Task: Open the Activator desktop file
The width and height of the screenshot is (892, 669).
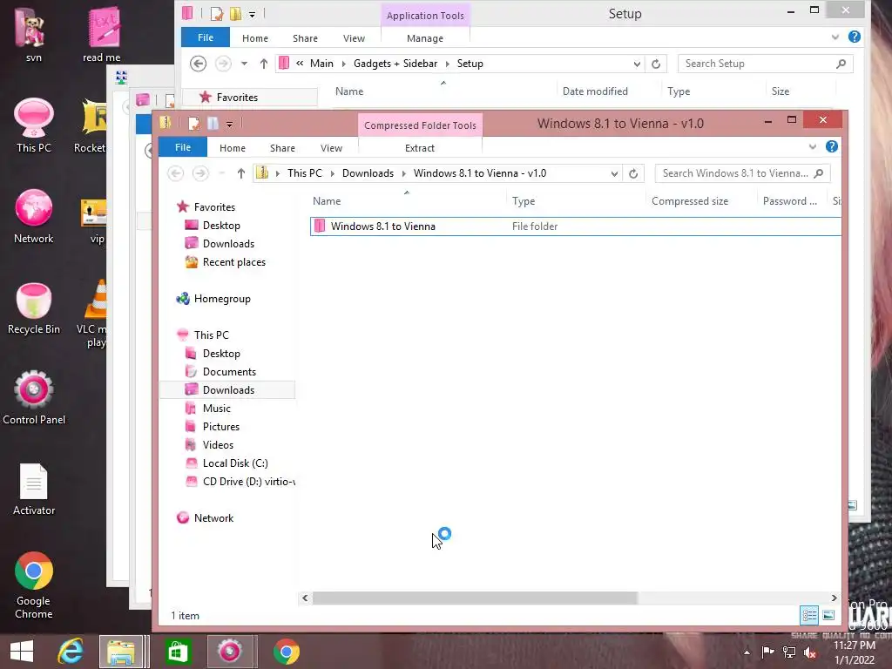Action: pyautogui.click(x=34, y=488)
